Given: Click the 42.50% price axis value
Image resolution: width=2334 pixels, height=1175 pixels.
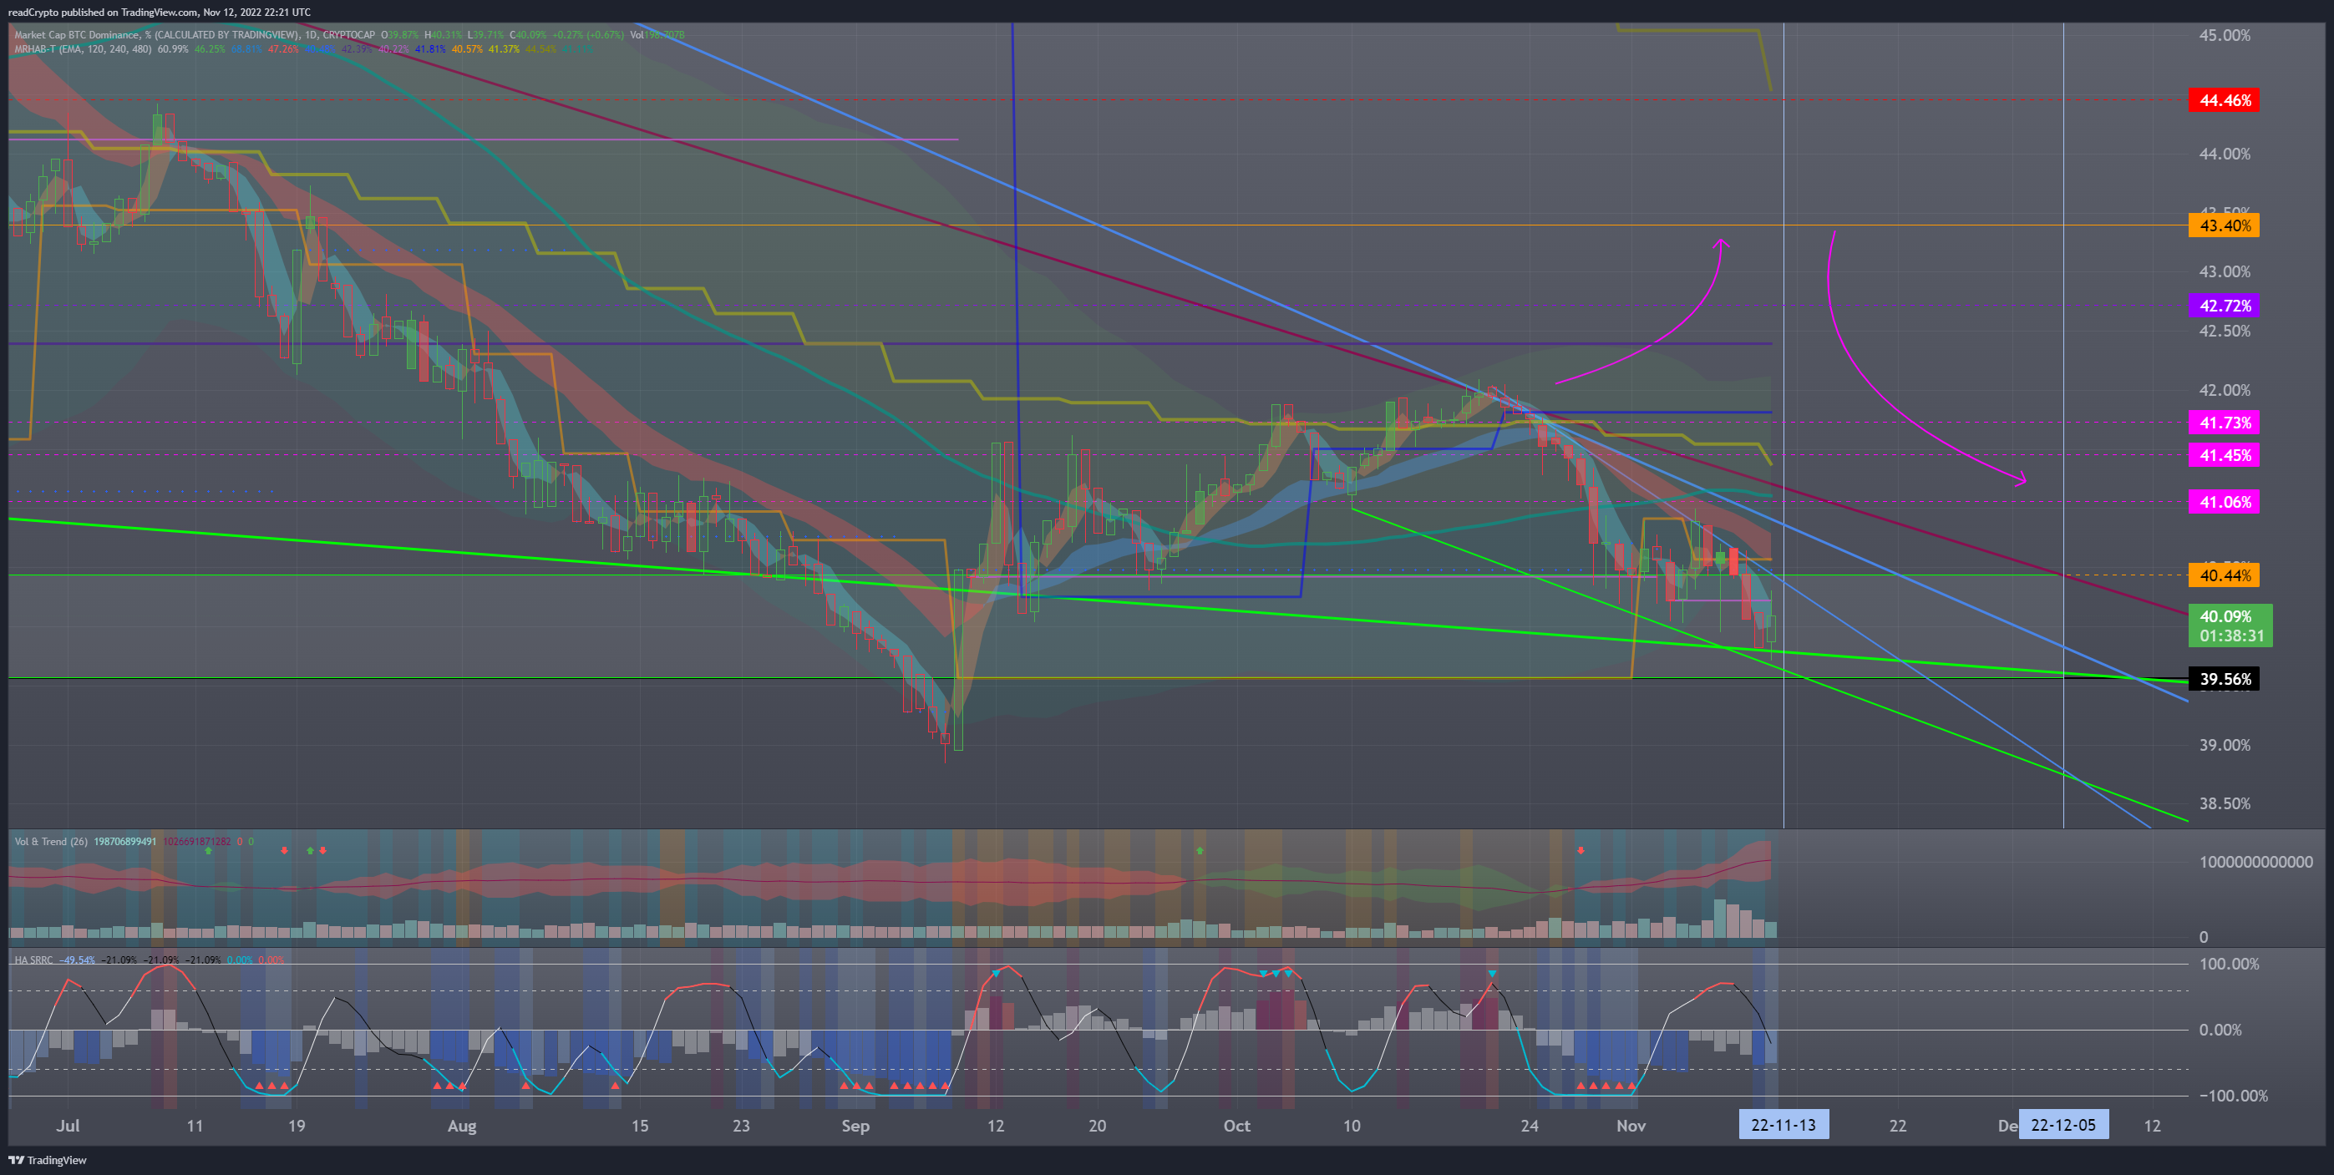Looking at the screenshot, I should click(2225, 331).
